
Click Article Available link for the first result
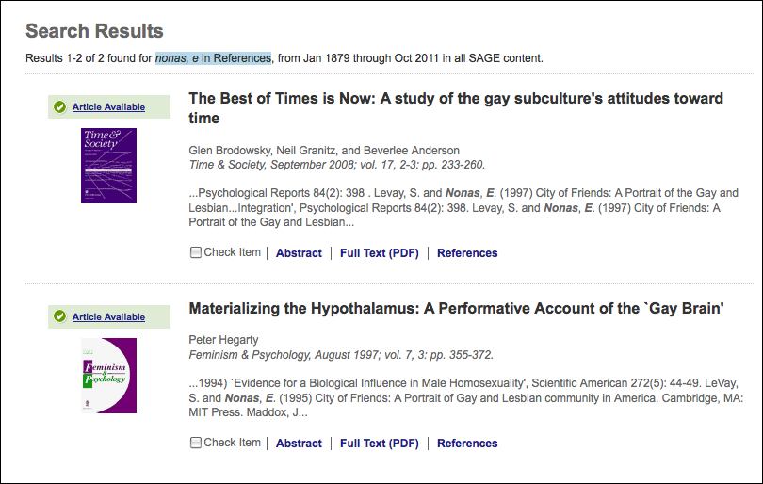(x=108, y=107)
